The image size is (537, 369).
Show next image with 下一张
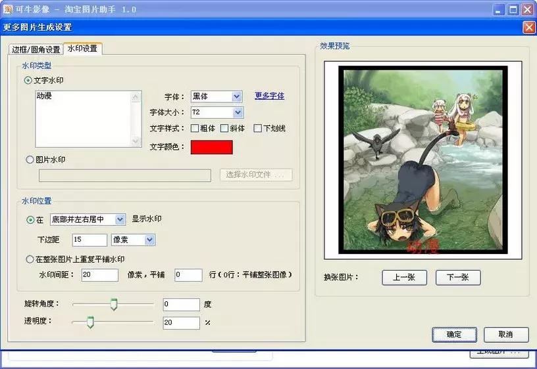[x=458, y=278]
